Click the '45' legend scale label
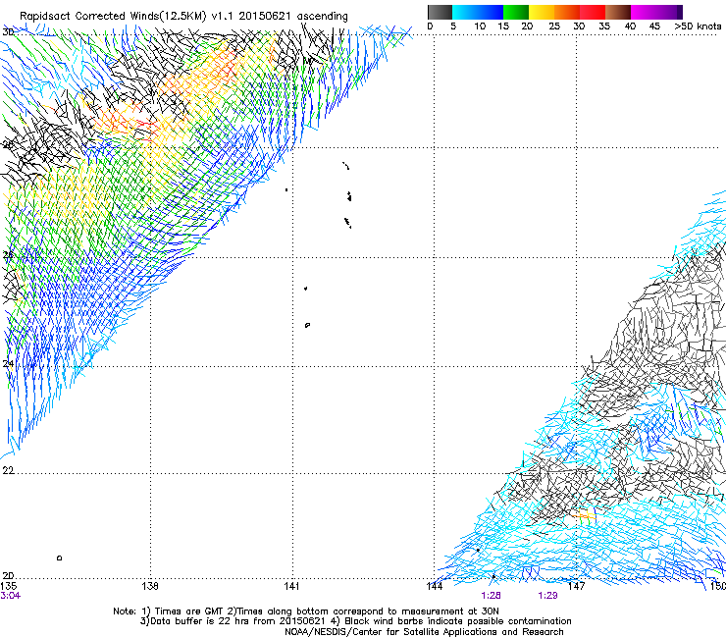726x638 pixels. [654, 26]
